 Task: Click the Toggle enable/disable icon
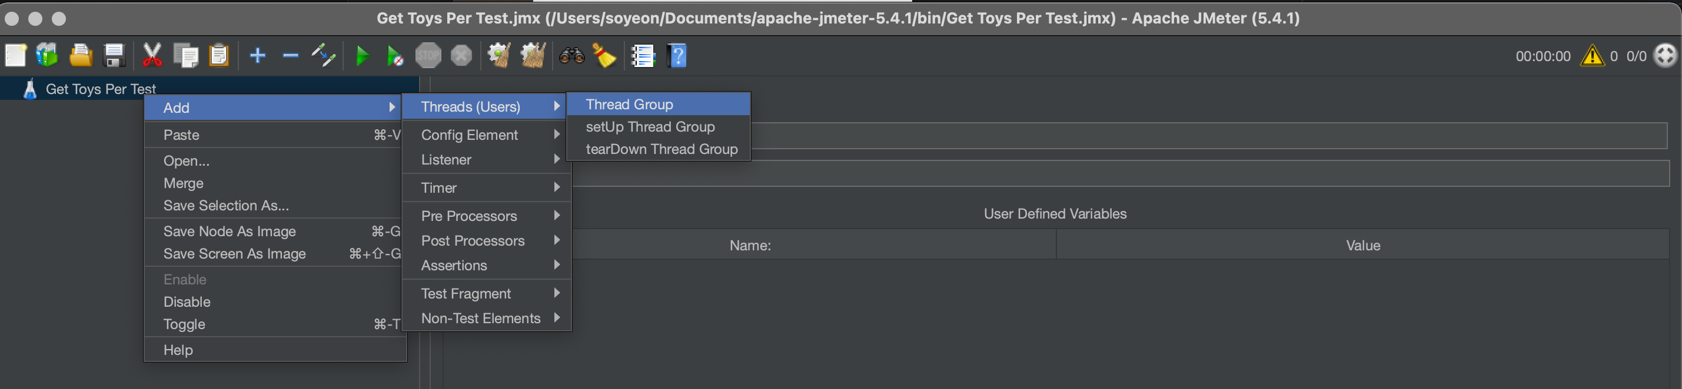[323, 55]
